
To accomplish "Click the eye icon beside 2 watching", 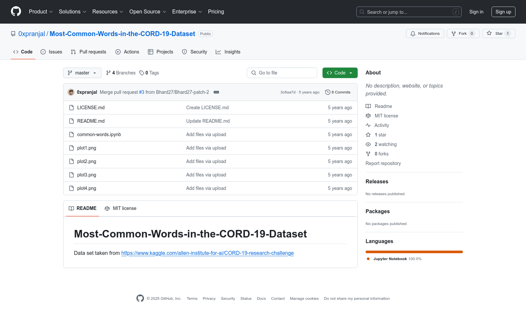I will pos(368,144).
